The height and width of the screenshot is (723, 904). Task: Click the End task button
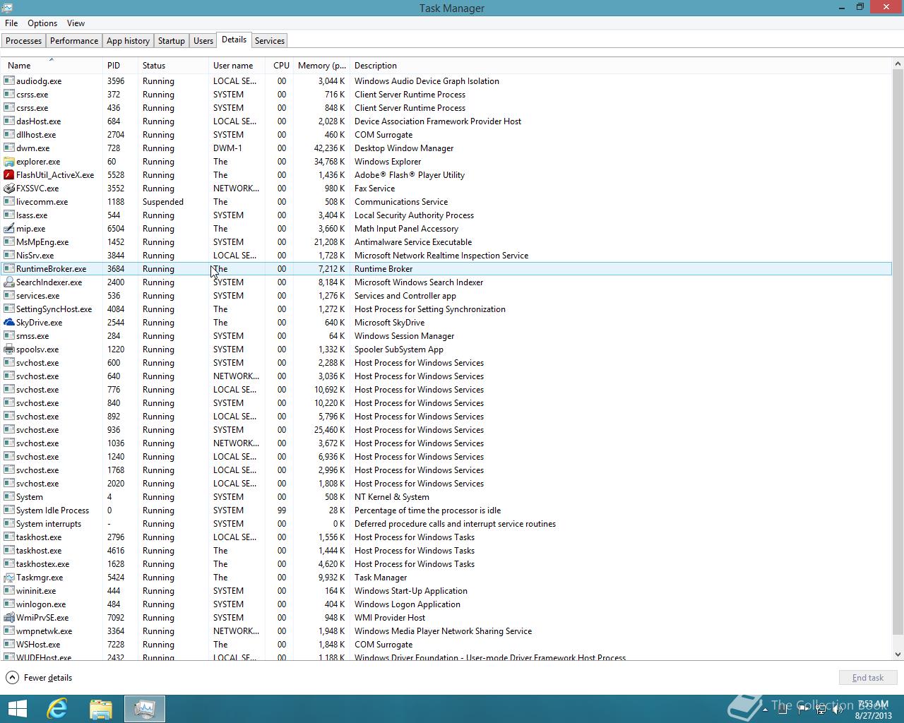pos(867,678)
